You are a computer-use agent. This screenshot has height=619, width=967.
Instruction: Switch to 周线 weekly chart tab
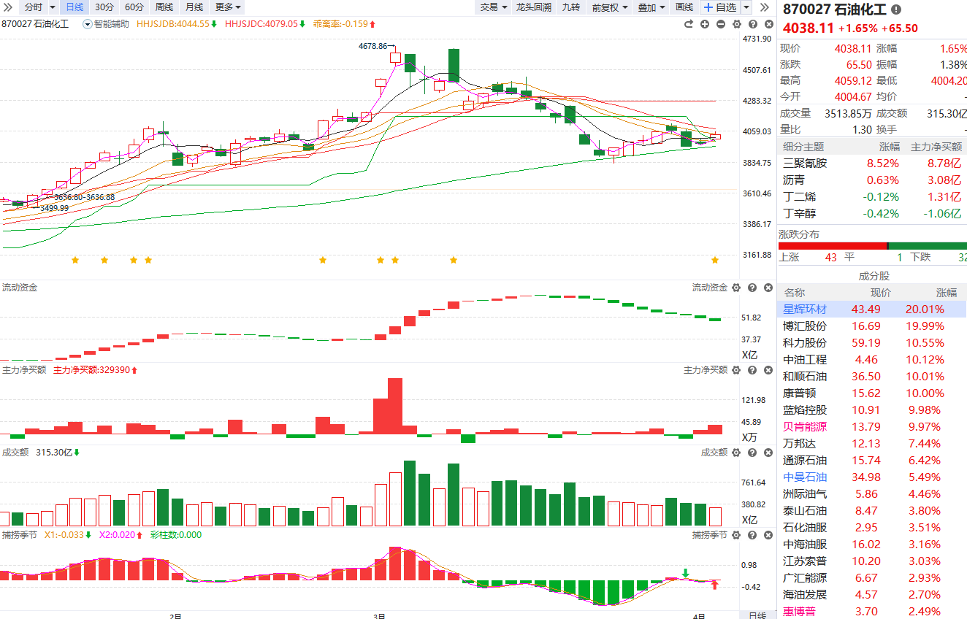pos(164,7)
